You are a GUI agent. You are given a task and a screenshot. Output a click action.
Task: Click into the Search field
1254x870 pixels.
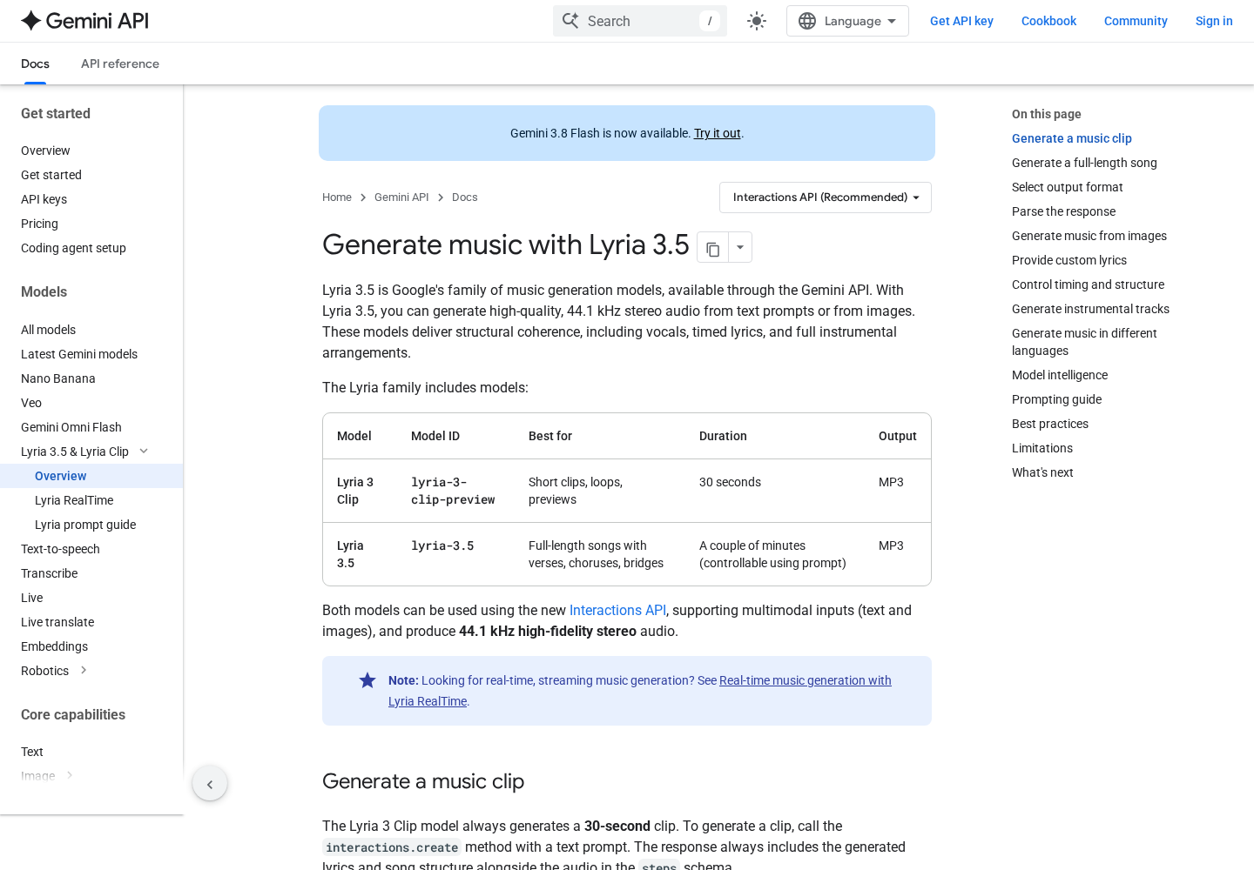click(640, 21)
